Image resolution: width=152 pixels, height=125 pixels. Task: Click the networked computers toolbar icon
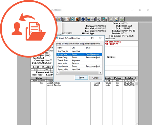(105, 19)
